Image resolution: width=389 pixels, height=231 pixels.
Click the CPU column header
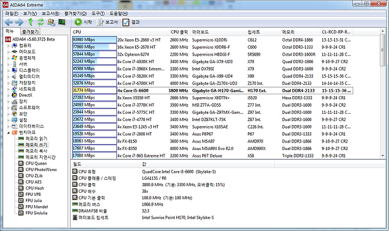point(118,32)
